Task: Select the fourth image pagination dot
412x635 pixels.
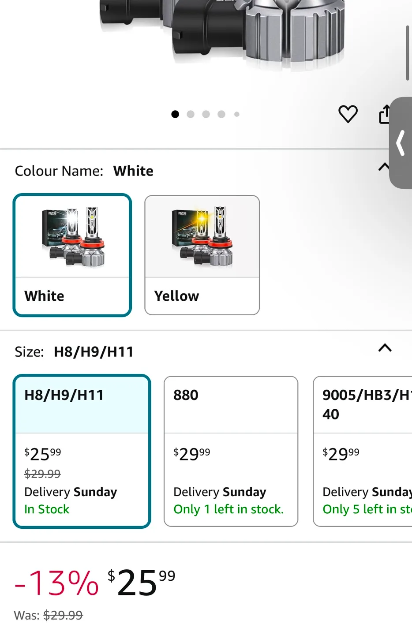Action: (221, 114)
